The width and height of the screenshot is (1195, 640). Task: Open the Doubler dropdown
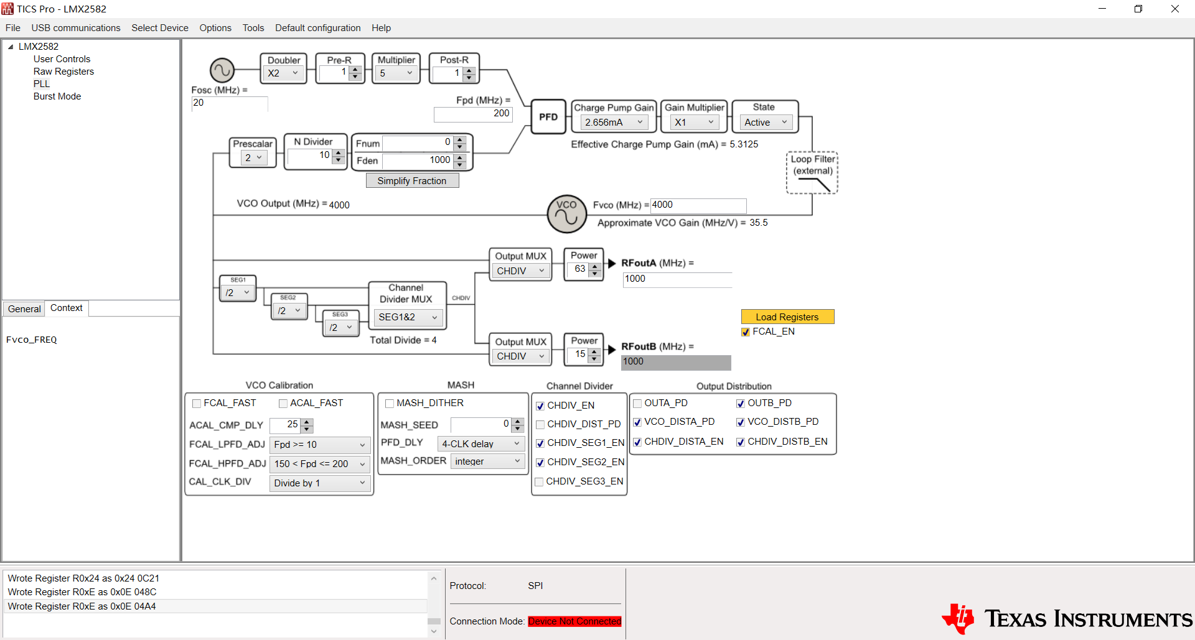(283, 73)
